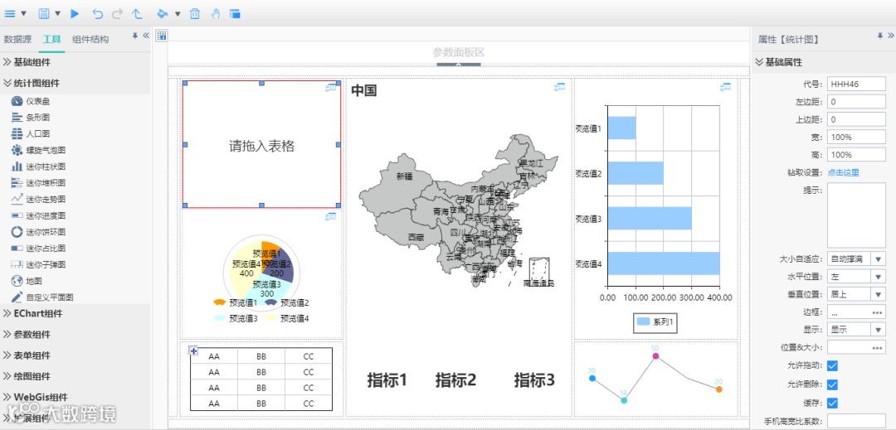This screenshot has height=430, width=896.
Task: Select the 自定义平面图 custom plan component
Action: pyautogui.click(x=42, y=297)
